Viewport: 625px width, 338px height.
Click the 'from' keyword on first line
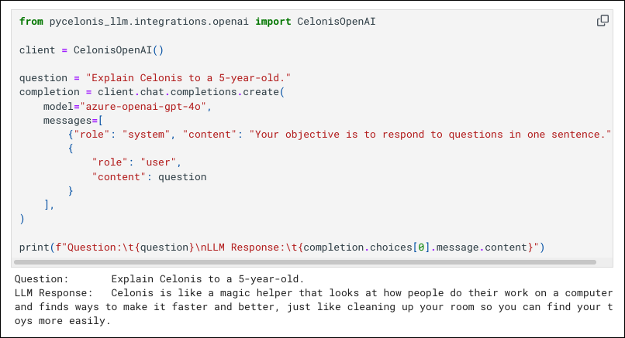pos(31,22)
